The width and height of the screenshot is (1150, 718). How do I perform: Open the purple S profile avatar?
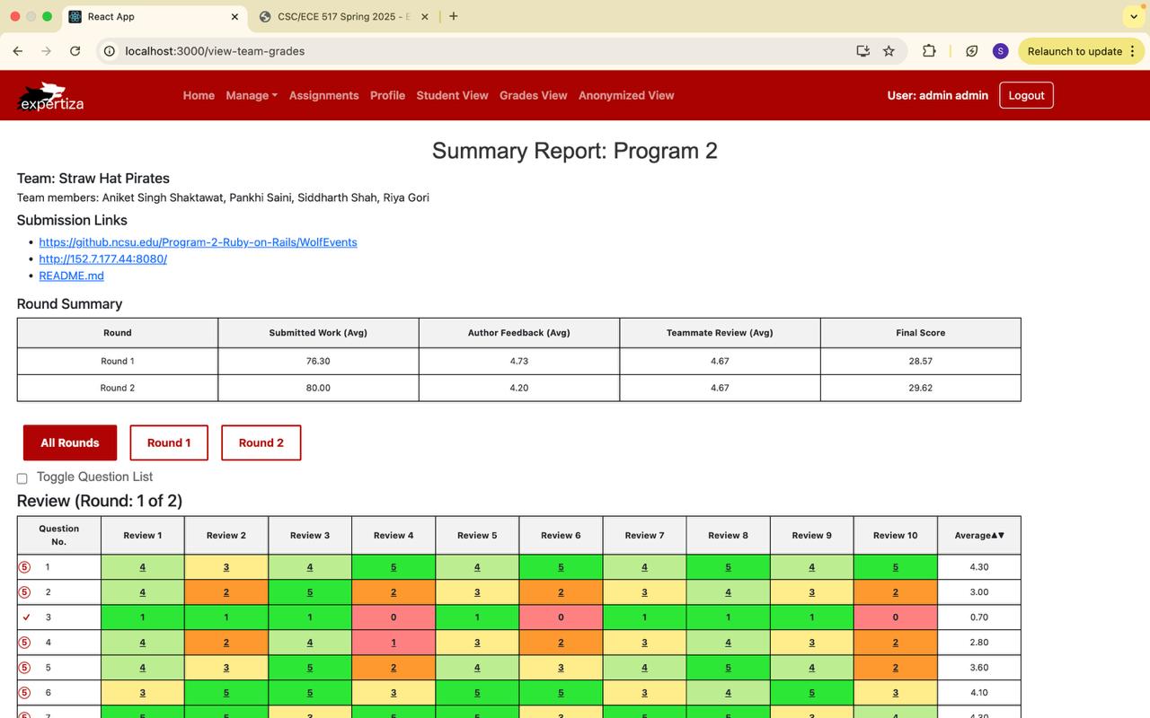[x=1000, y=51]
